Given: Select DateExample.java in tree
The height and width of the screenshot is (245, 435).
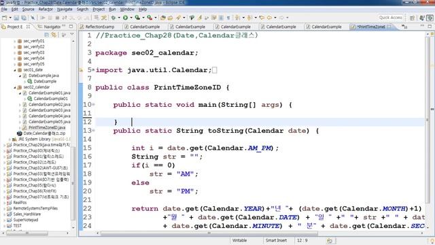Looking at the screenshot, I should point(43,76).
